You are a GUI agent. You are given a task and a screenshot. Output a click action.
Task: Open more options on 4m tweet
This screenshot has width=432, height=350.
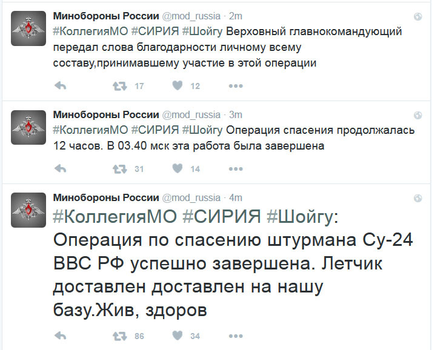pyautogui.click(x=236, y=336)
